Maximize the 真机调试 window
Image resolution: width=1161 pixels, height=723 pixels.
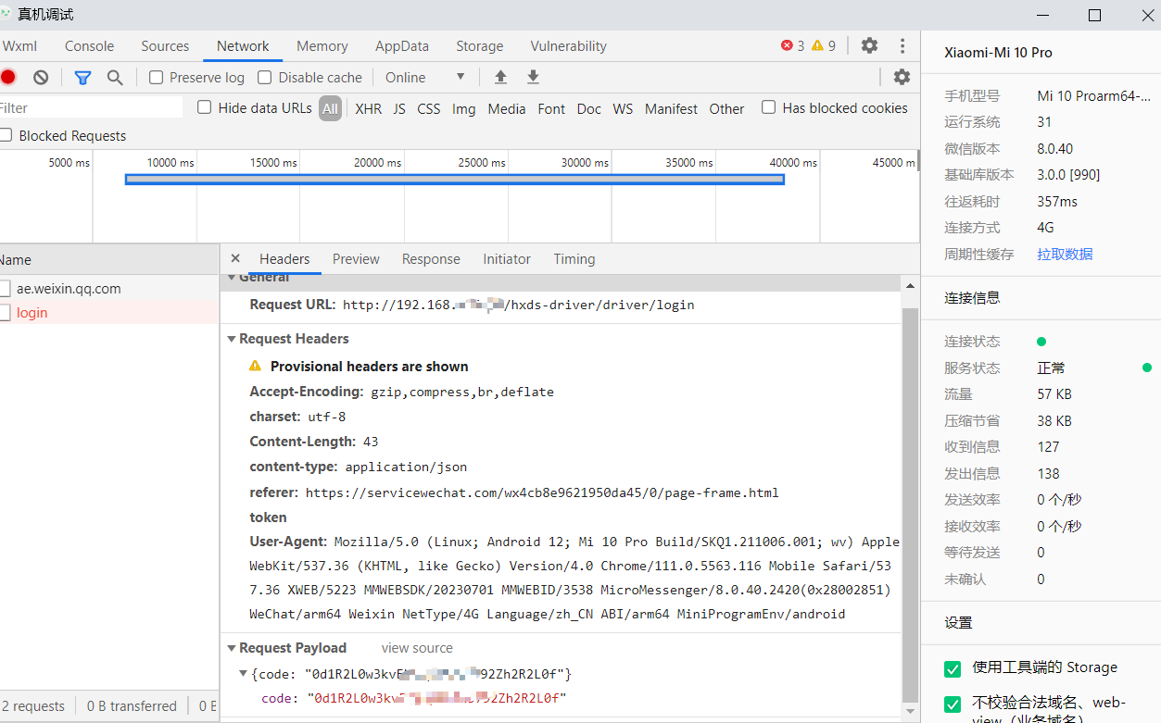[x=1094, y=15]
